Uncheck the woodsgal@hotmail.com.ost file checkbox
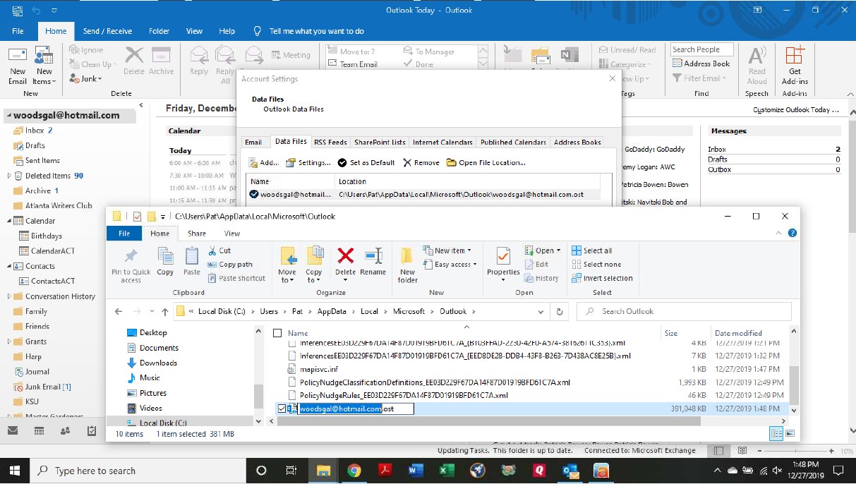This screenshot has height=484, width=856. point(282,409)
